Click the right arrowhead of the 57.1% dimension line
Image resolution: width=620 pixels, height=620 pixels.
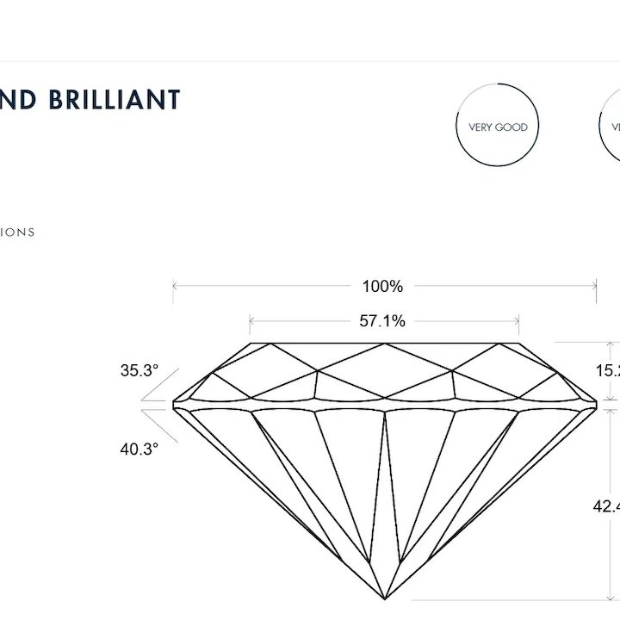click(x=517, y=321)
